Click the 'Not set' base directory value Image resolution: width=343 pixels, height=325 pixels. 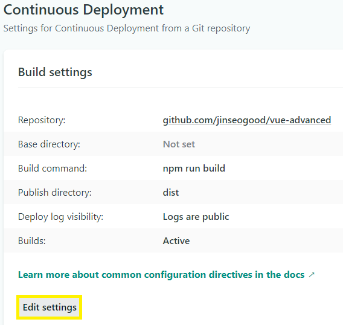pyautogui.click(x=179, y=144)
